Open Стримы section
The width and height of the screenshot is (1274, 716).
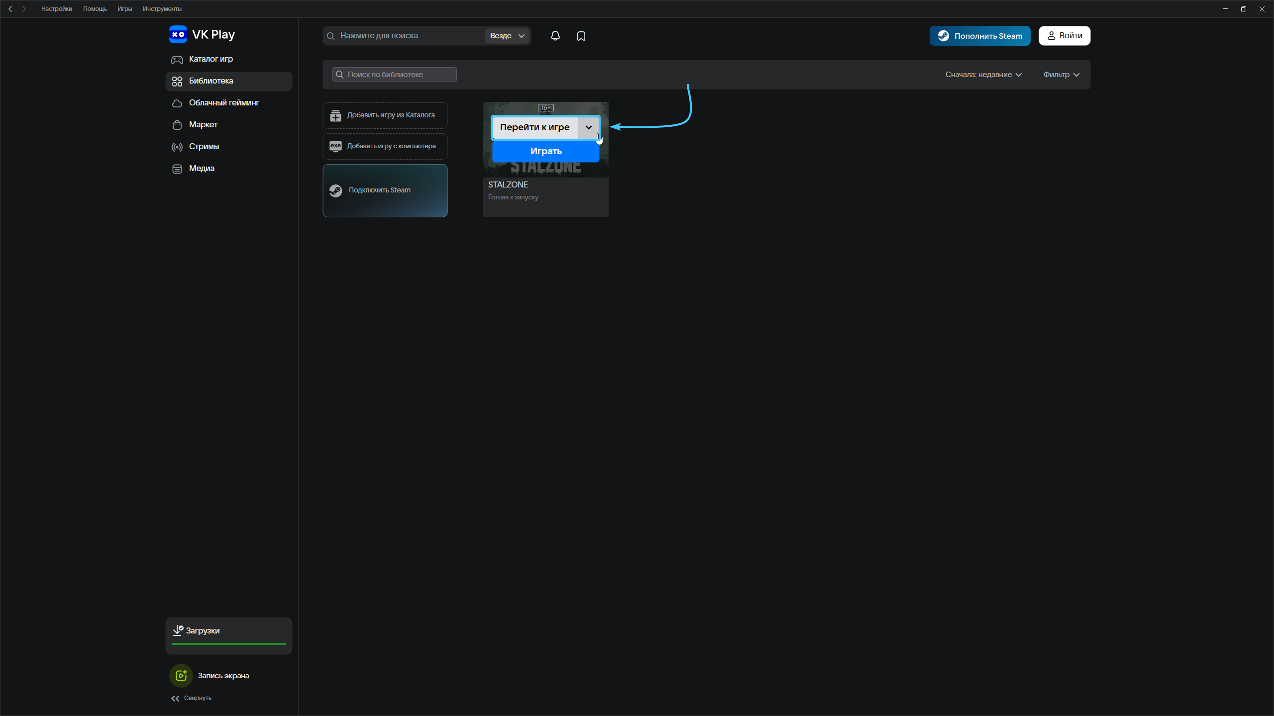pyautogui.click(x=228, y=147)
